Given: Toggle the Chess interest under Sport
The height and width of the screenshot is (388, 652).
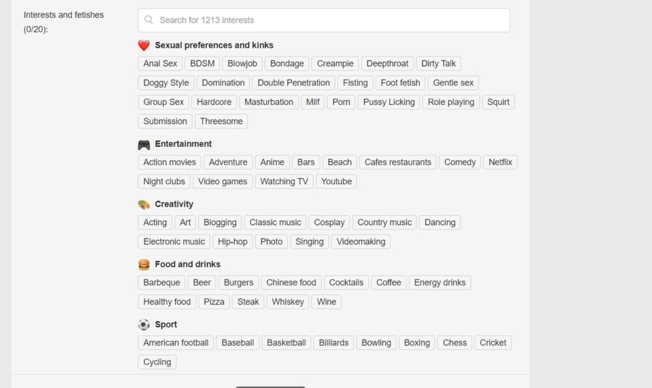Looking at the screenshot, I should coord(454,342).
